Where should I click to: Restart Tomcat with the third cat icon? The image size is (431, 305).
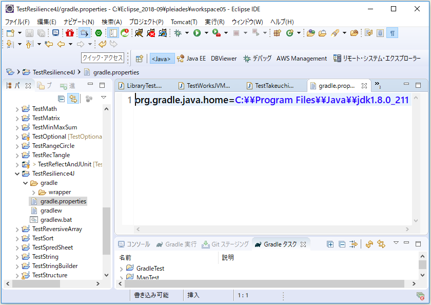coord(163,33)
